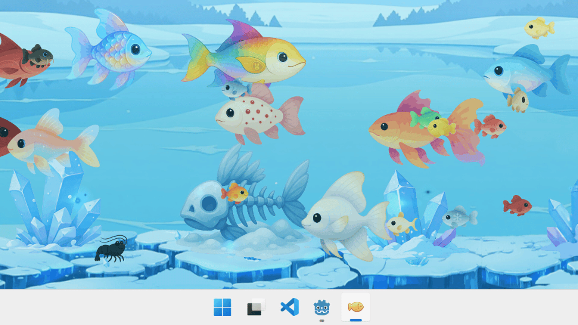Click the beige fish under the light-blue fish
Viewport: 578px width, 325px height.
[518, 100]
